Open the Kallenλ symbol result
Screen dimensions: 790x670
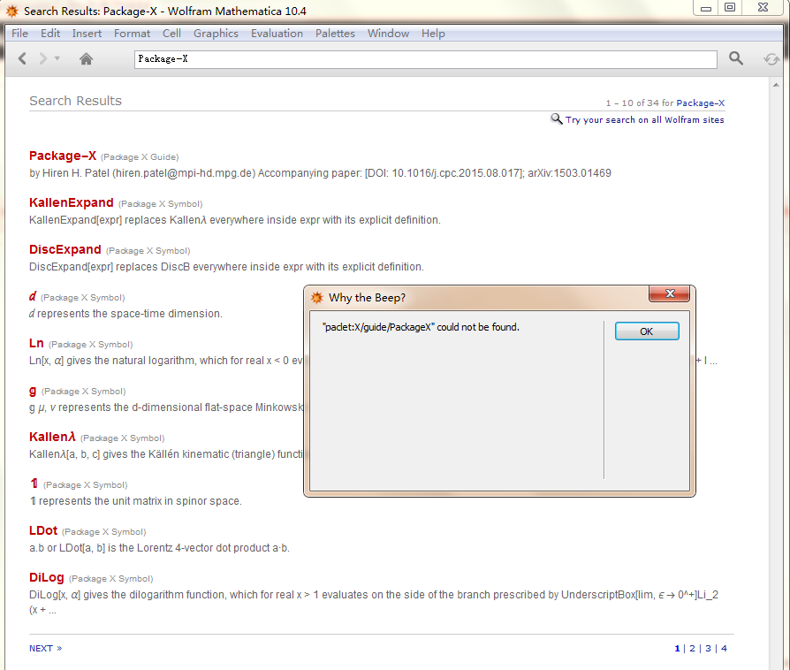(x=52, y=437)
